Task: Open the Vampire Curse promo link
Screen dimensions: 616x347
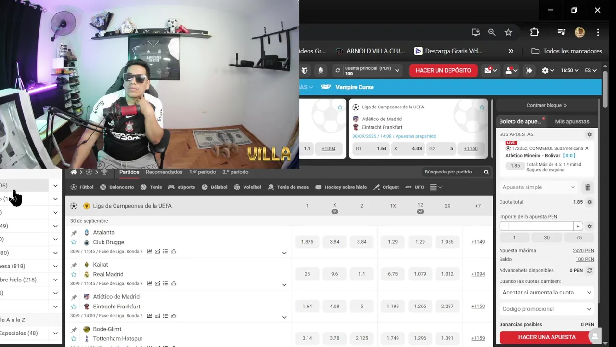Action: pos(347,87)
